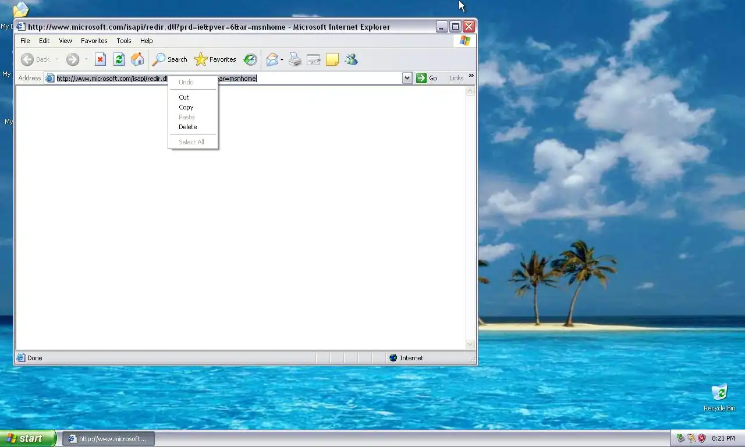The image size is (745, 447).
Task: Open the Back button history dropdown
Action: tap(56, 59)
